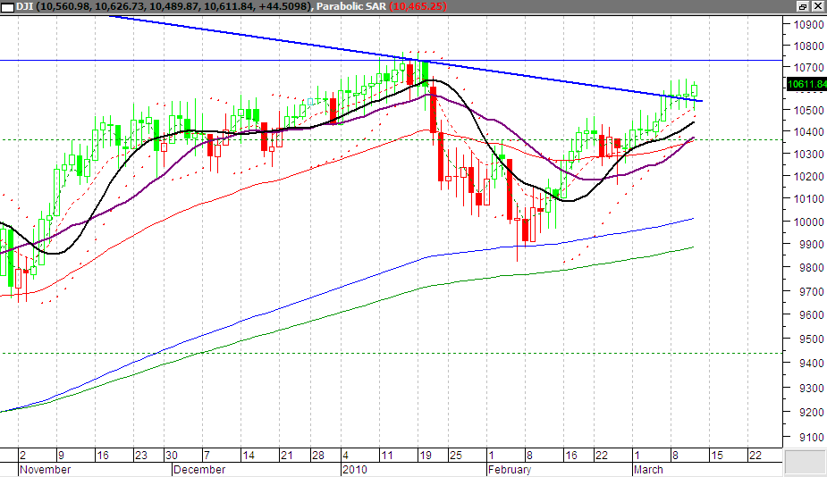Click the current price box 10611.84
Screen dimensions: 827x477
coord(806,84)
